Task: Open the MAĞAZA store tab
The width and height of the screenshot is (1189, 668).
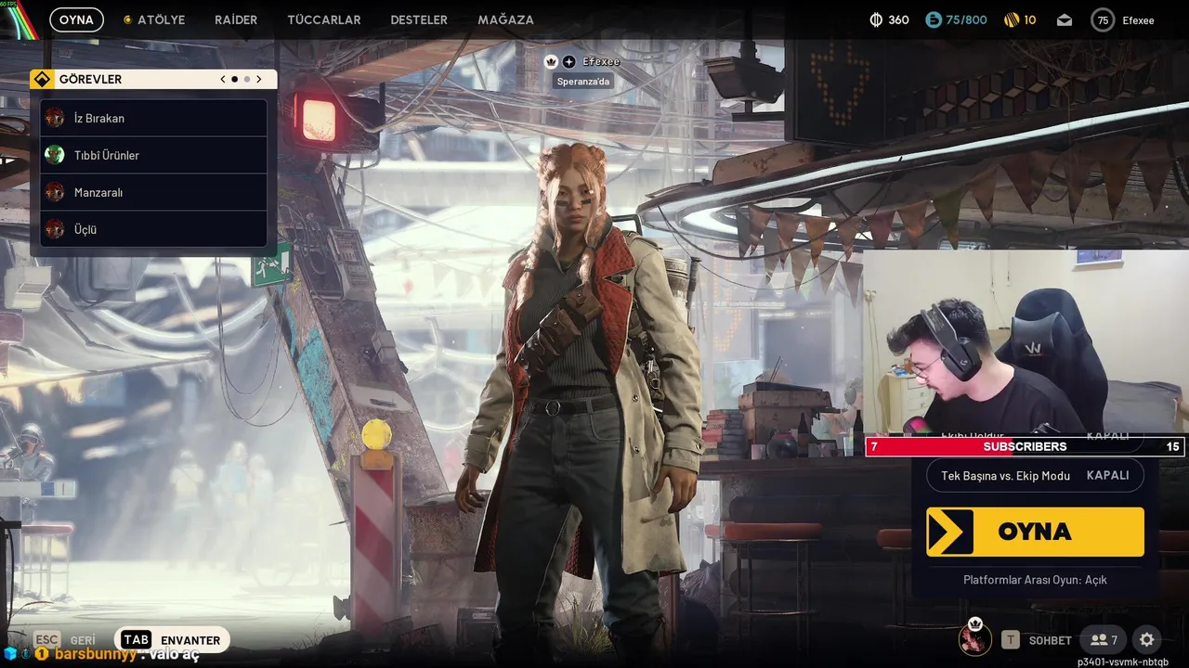Action: (x=505, y=19)
